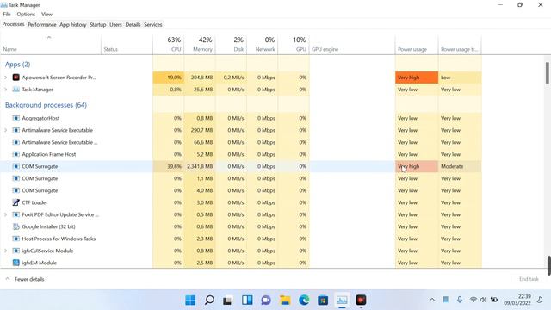
Task: Click the igfxEM Module icon
Action: [x=15, y=263]
